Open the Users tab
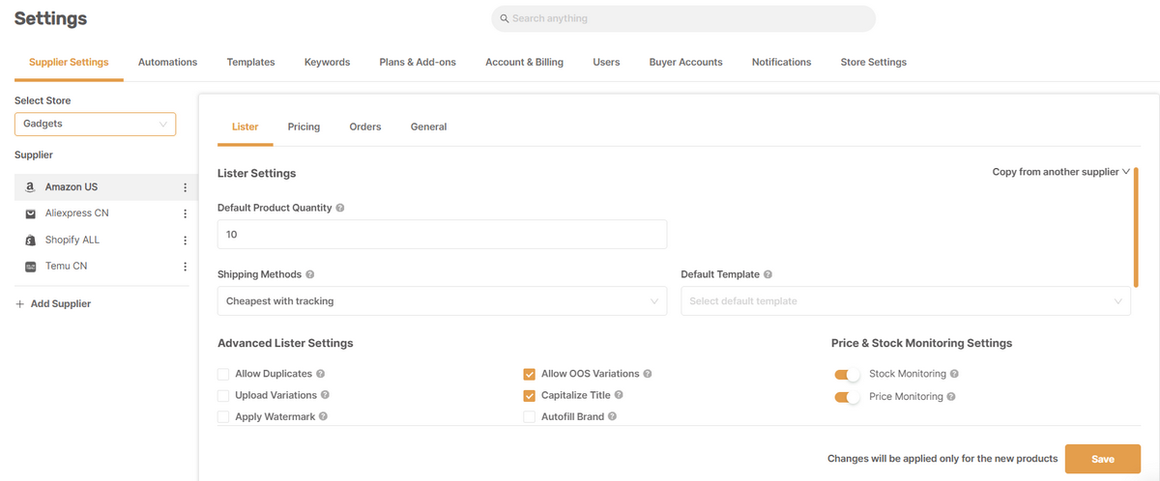This screenshot has width=1160, height=481. tap(606, 62)
